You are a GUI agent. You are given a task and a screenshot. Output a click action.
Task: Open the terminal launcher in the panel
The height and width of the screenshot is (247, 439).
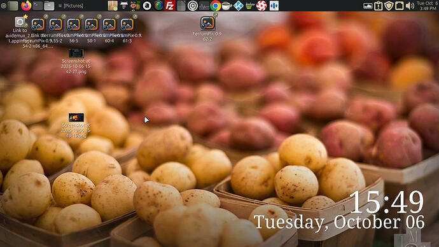pyautogui.click(x=38, y=6)
